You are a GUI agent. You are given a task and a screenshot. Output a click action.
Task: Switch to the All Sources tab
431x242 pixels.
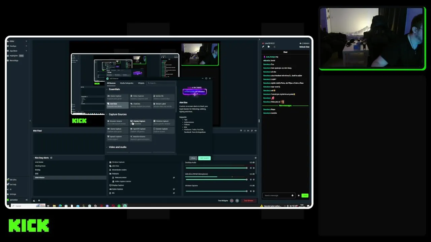(111, 83)
